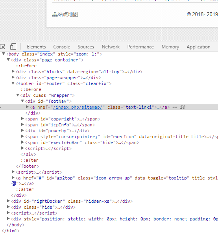Click the sitemap icon in page footer
This screenshot has width=218, height=235.
55,15
